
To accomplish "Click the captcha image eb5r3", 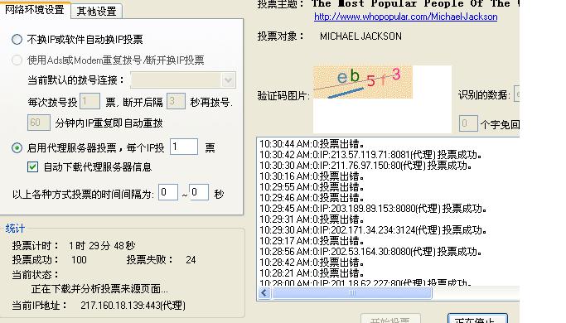I will [362, 82].
